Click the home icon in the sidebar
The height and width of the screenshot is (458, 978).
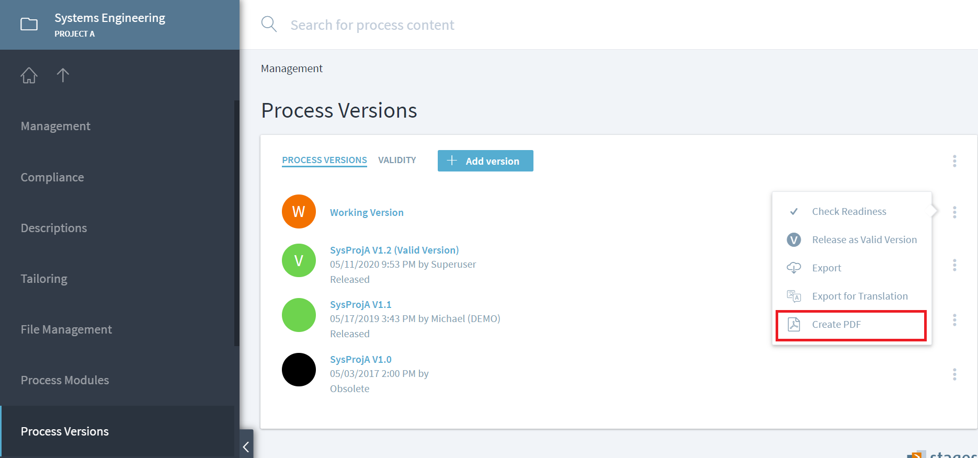point(29,75)
